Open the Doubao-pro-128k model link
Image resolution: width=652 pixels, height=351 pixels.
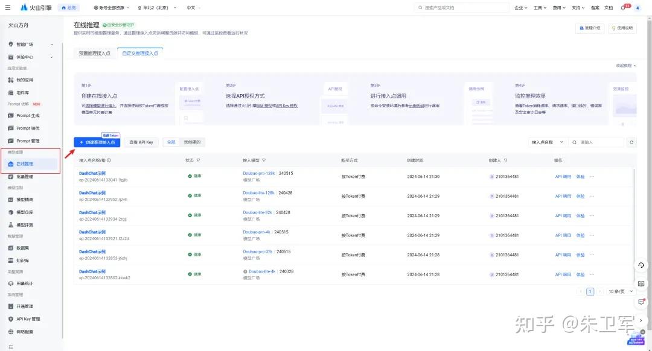pos(258,173)
